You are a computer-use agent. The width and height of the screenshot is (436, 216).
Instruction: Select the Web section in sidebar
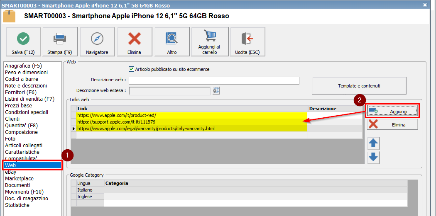32,165
